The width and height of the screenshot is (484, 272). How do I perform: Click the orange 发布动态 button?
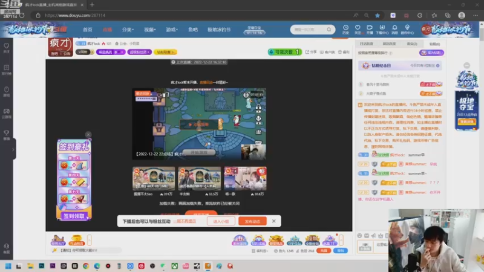(252, 221)
